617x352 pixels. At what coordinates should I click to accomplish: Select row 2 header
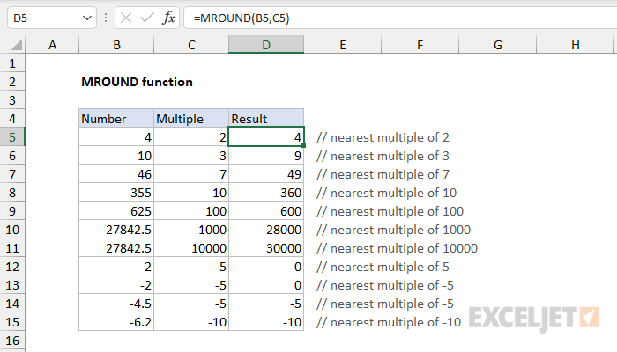coord(12,82)
